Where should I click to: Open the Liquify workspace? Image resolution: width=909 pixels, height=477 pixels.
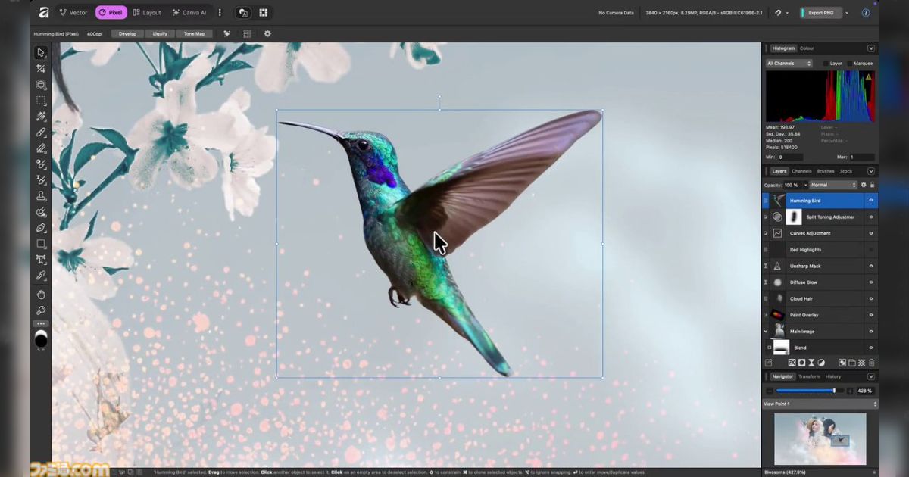pyautogui.click(x=160, y=33)
